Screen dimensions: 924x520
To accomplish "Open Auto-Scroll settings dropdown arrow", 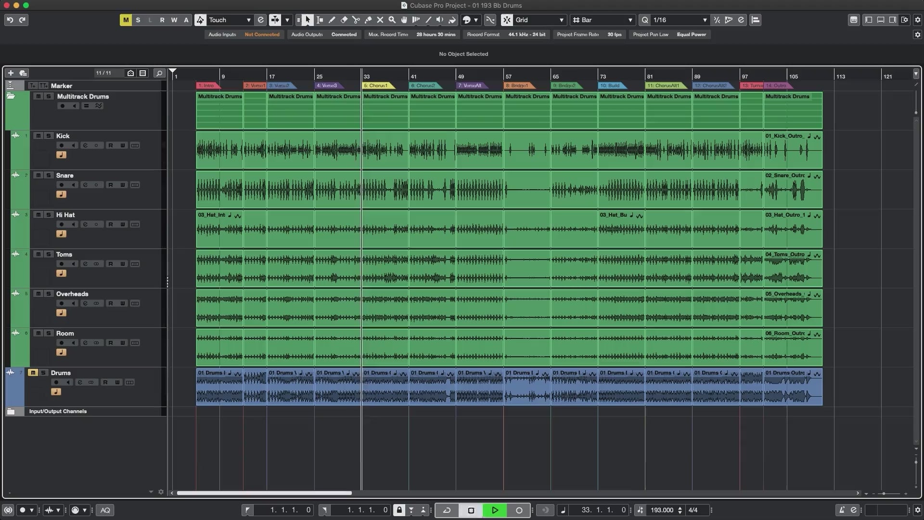I will [287, 20].
